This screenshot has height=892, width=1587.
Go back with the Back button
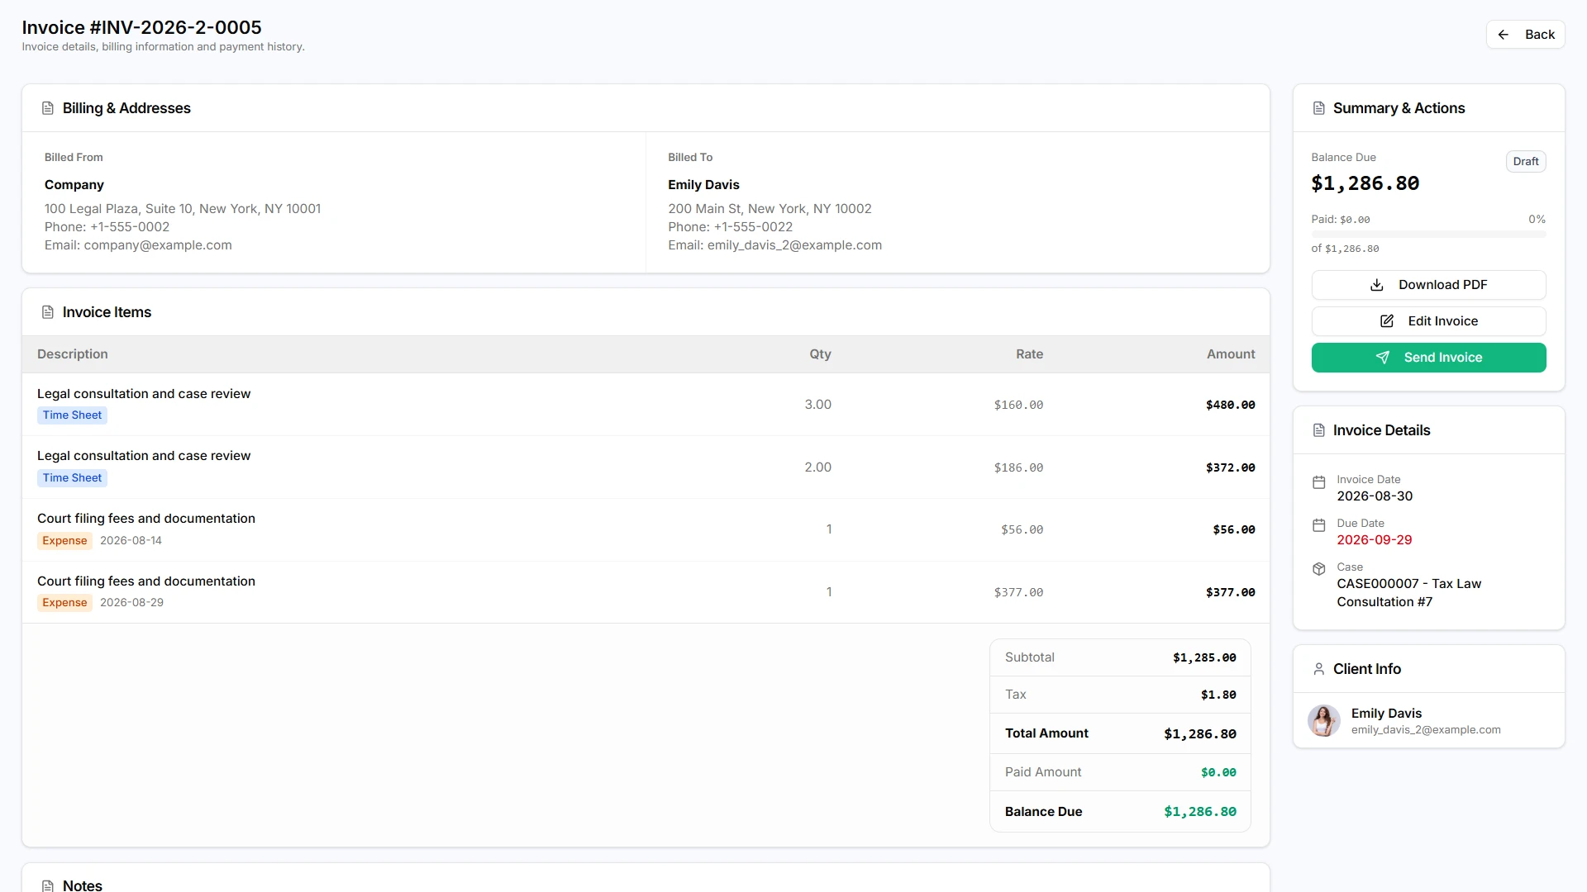click(x=1526, y=35)
